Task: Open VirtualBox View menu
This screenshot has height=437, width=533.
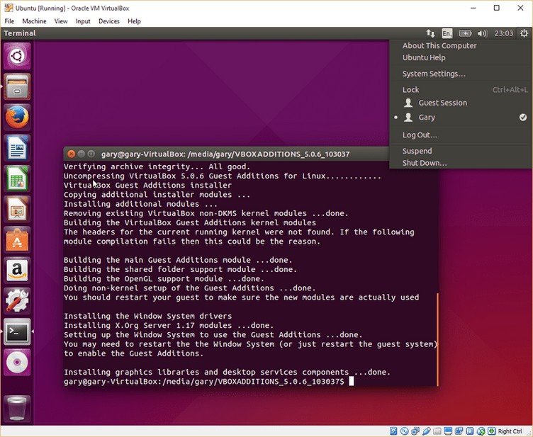Action: (61, 21)
